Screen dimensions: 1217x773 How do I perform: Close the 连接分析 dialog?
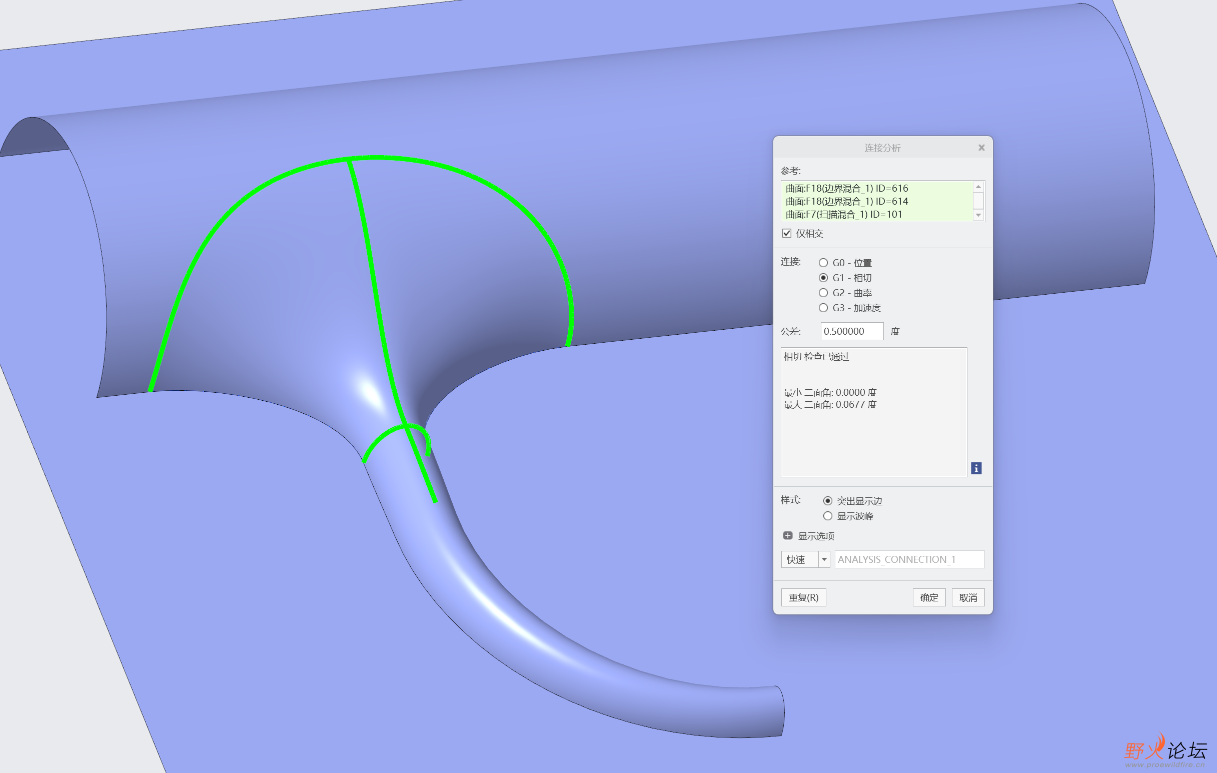click(981, 148)
